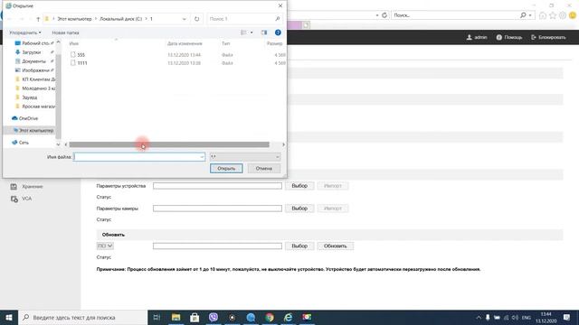Sort files by Тип column header
This screenshot has height=325, width=579.
tap(225, 43)
